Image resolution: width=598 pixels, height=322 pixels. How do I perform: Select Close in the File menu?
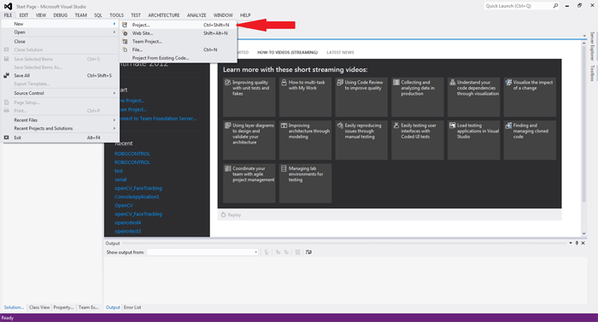(61, 41)
